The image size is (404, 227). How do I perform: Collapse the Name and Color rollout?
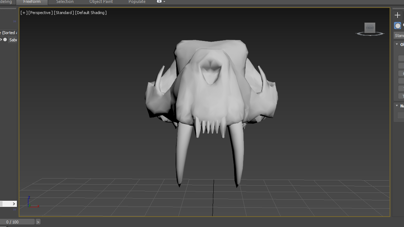[397, 106]
